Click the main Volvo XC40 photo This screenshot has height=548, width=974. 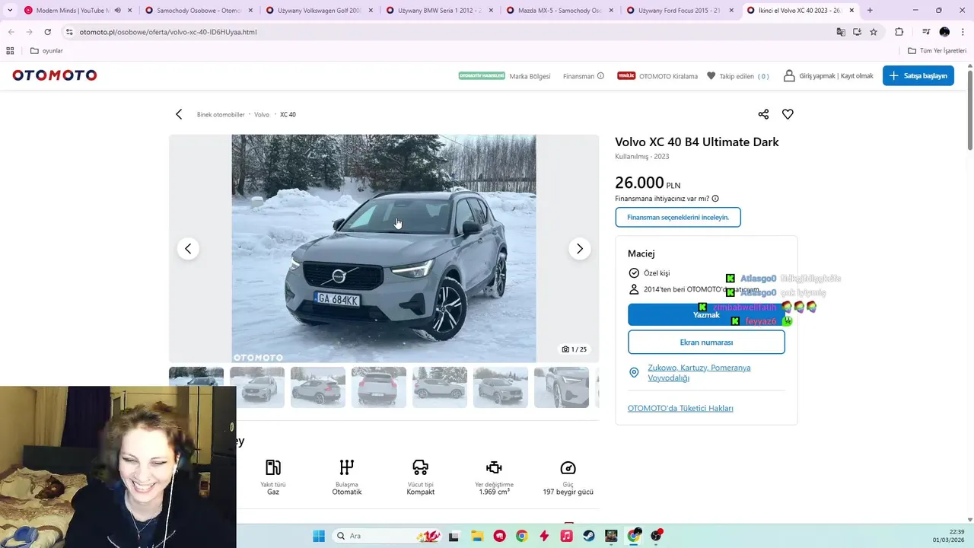(x=384, y=249)
